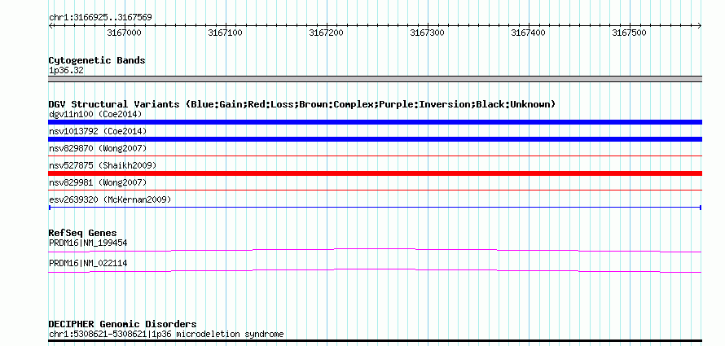This screenshot has width=725, height=346.
Task: Open the PRDM16|NM_199454 transcript label
Action: click(88, 243)
